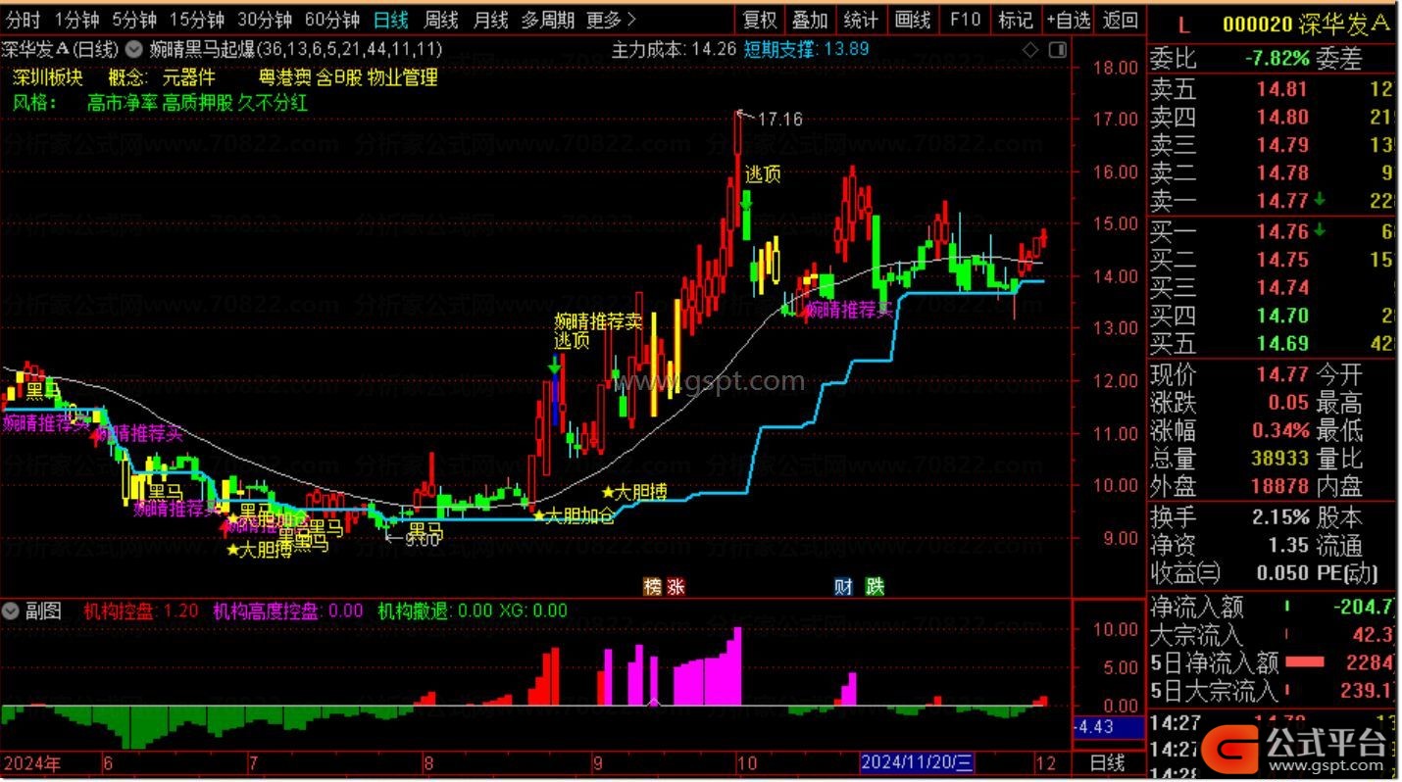The image size is (1402, 782).
Task: Select the 日线 daily chart tab
Action: point(391,19)
